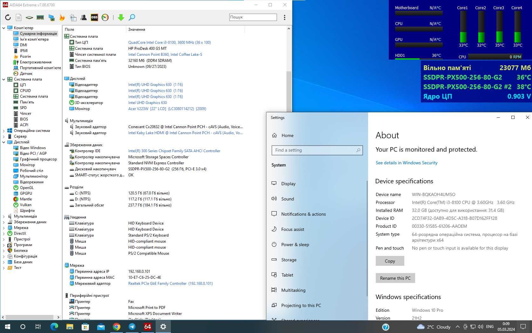Expand the Мережа tree node
The width and height of the screenshot is (532, 333).
(x=3, y=228)
